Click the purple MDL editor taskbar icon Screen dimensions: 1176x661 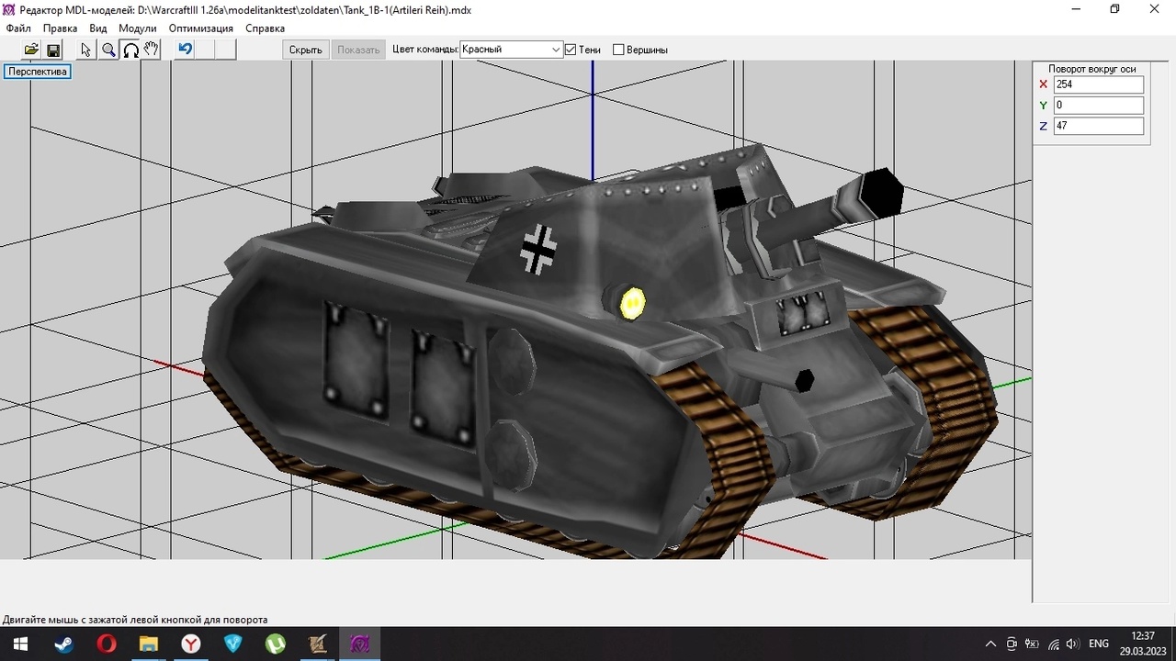coord(360,644)
